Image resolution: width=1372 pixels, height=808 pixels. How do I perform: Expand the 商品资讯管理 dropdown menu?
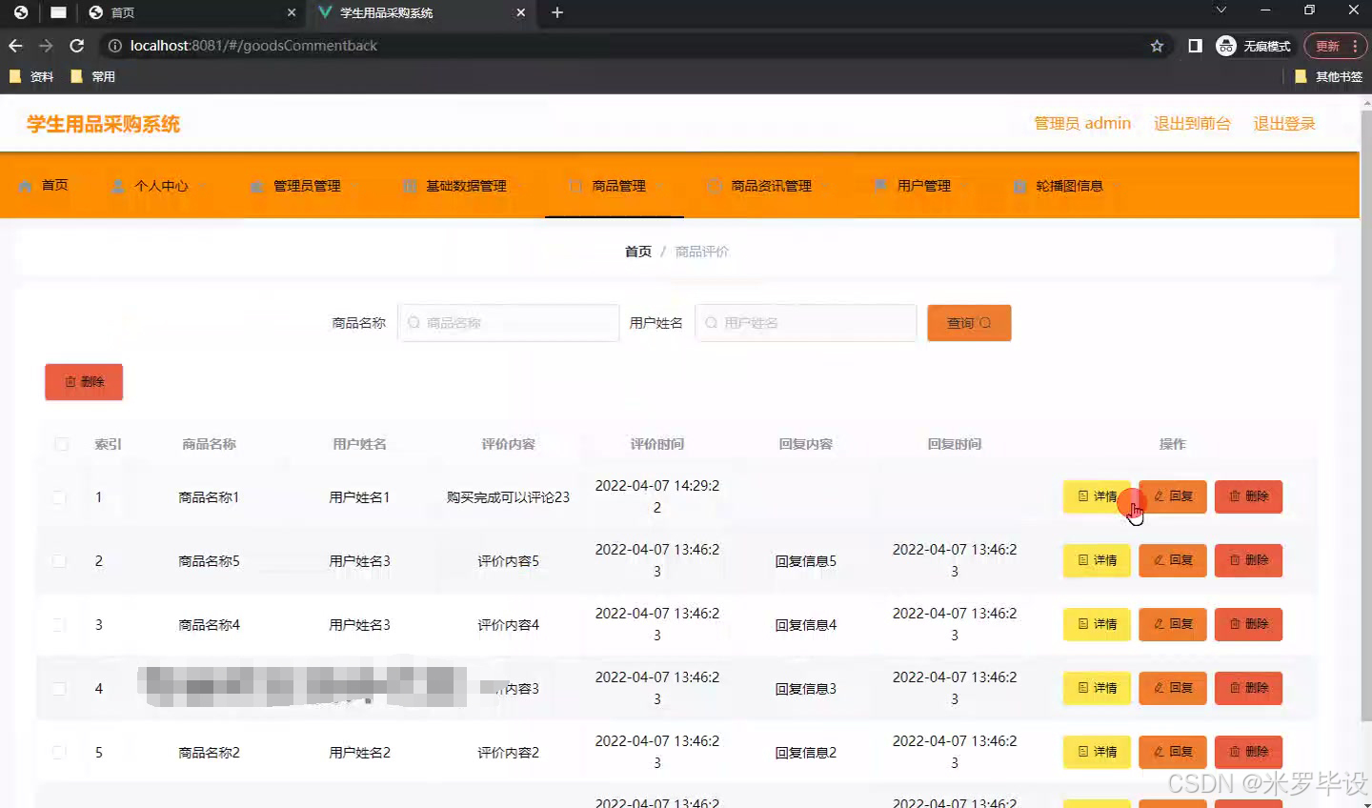[770, 186]
